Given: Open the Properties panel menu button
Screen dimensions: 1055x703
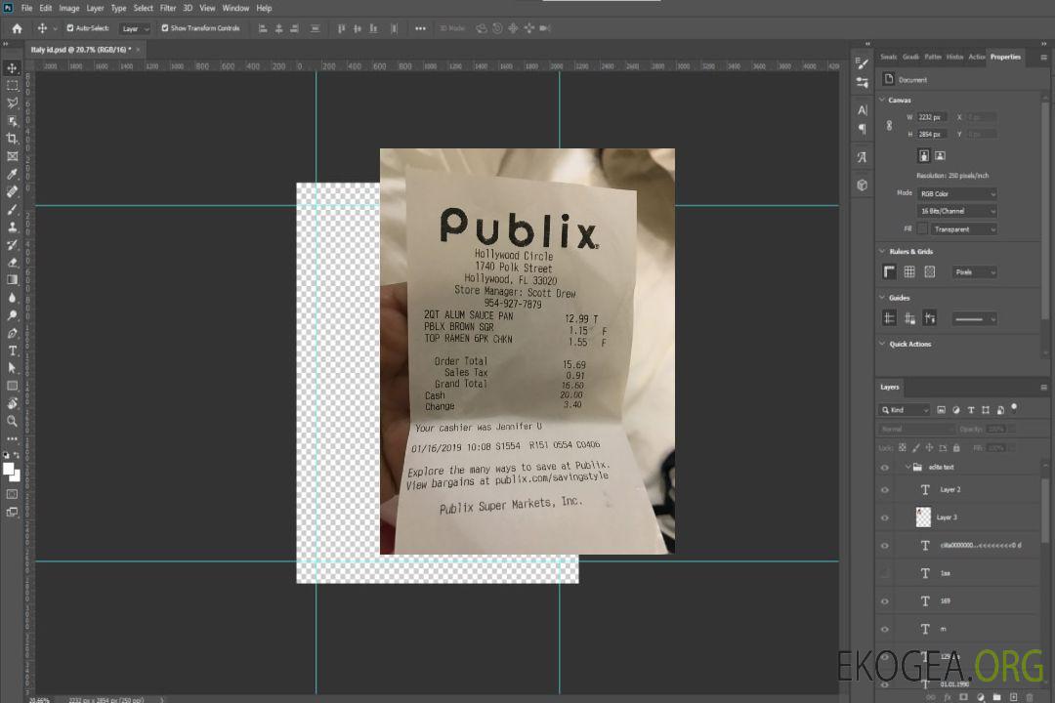Looking at the screenshot, I should coord(1043,58).
